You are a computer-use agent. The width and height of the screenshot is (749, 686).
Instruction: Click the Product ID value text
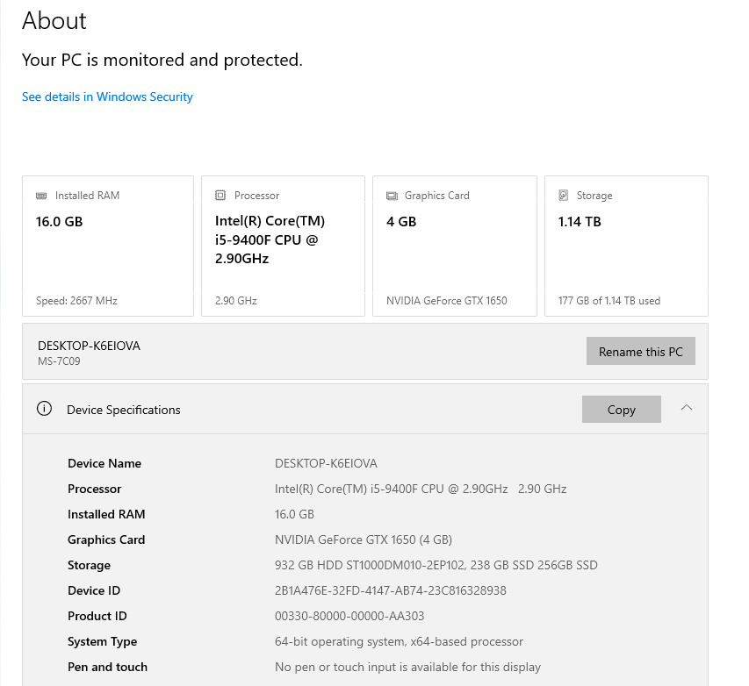349,616
